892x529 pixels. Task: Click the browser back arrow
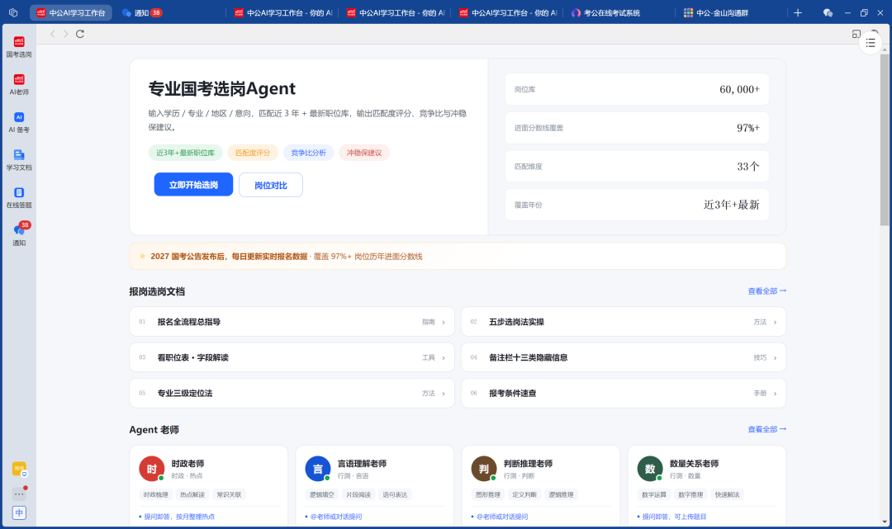tap(52, 34)
